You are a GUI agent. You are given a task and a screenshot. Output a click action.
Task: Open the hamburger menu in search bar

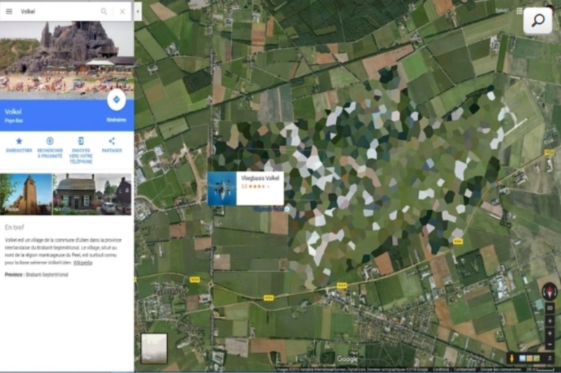[9, 11]
